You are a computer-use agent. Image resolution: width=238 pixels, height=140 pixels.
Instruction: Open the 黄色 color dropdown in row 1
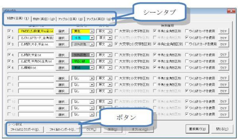point(92,31)
